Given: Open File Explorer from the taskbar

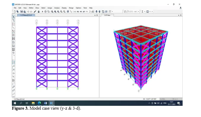Looking at the screenshot, I should pos(33,103).
